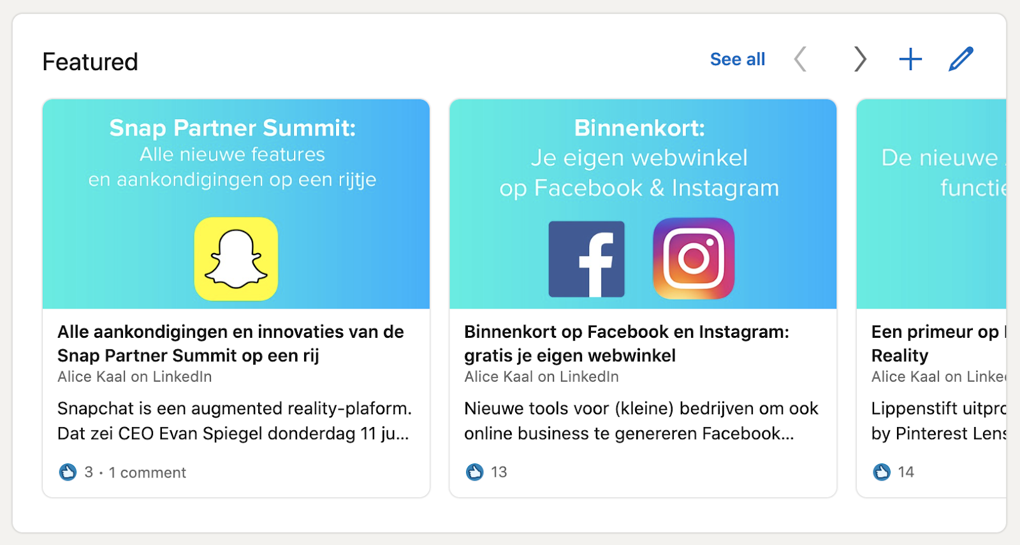This screenshot has height=545, width=1020.
Task: Click the Featured section heading
Action: point(90,62)
